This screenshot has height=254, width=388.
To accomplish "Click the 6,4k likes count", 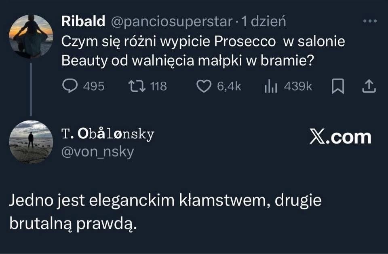I will (x=229, y=86).
